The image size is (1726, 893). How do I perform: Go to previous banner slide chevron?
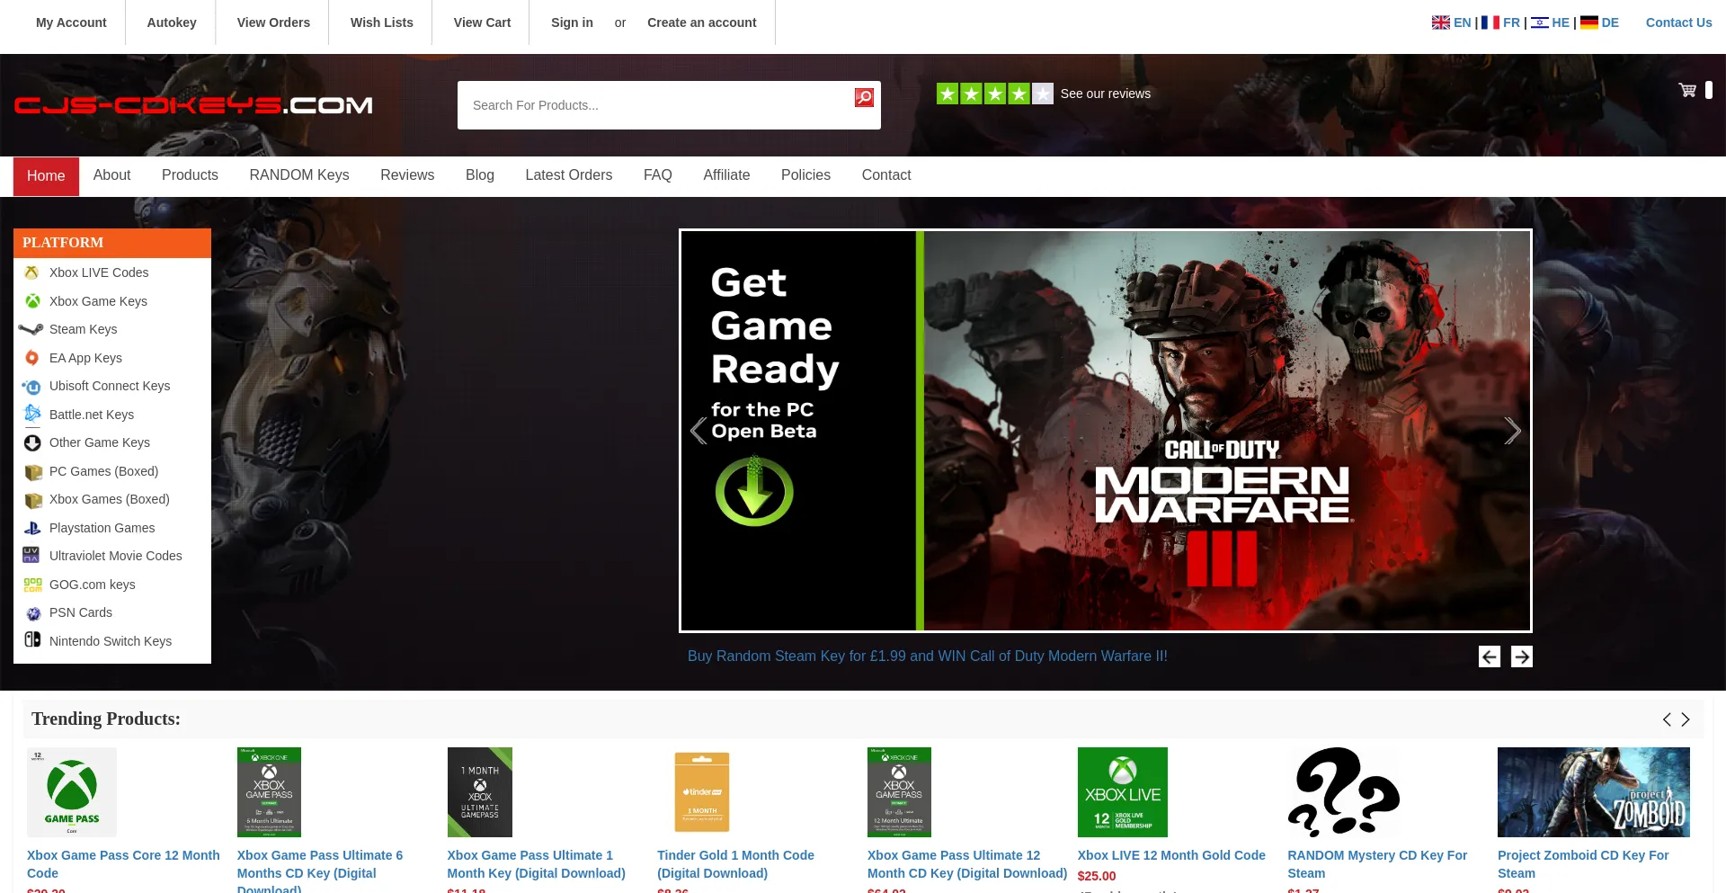pos(698,431)
